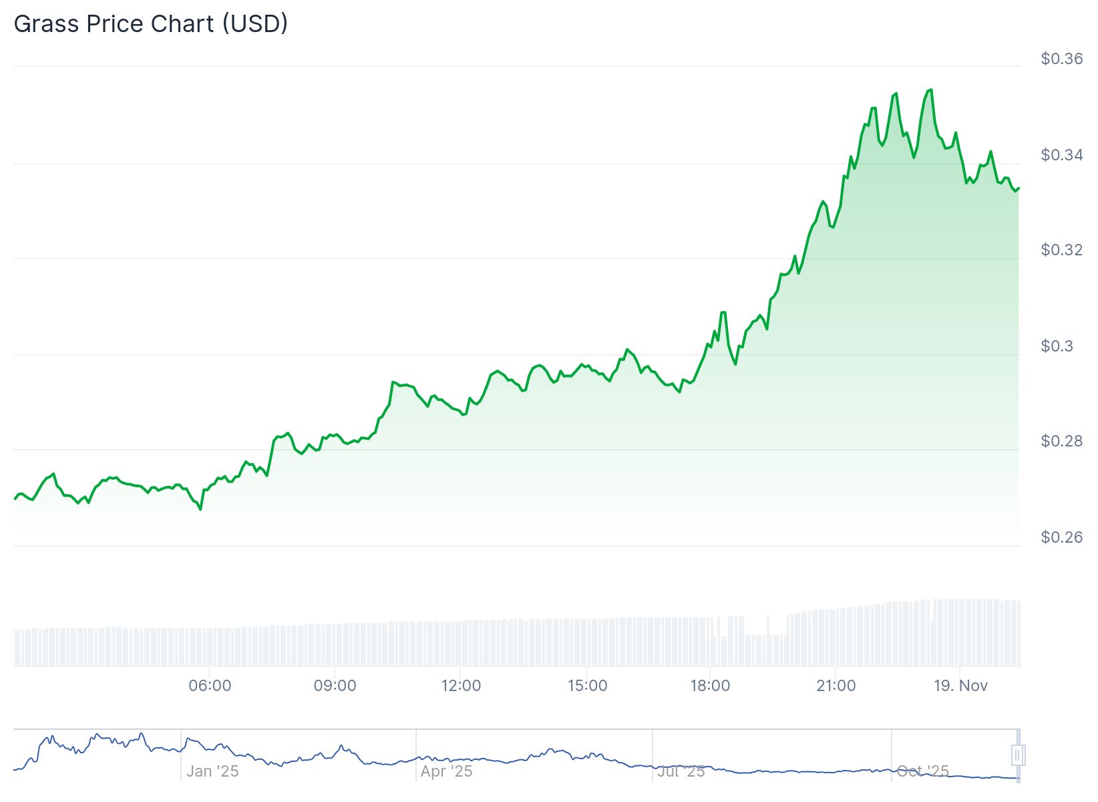Jump to Apr '25 in navigator

point(446,771)
